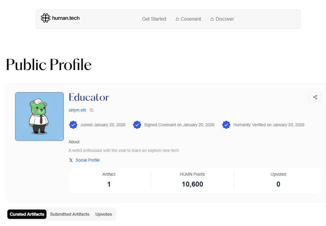
Task: Click the human.tech brand name text
Action: pos(66,18)
